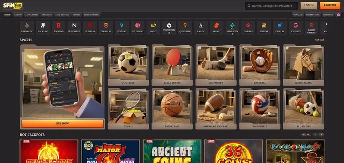Click the search magnifier icon
344x163 pixels.
click(x=249, y=6)
